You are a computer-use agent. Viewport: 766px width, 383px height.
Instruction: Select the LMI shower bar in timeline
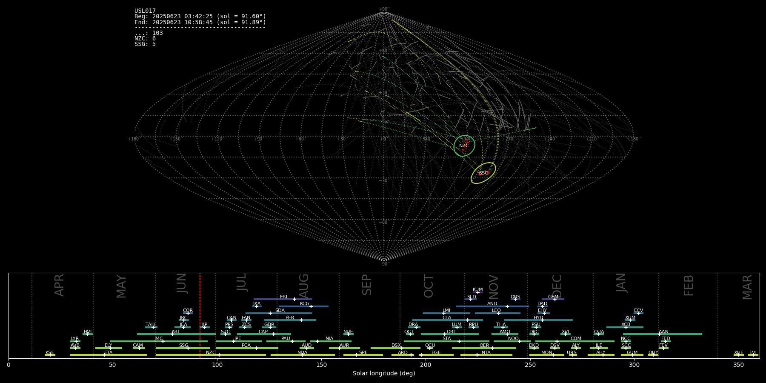[x=446, y=313]
